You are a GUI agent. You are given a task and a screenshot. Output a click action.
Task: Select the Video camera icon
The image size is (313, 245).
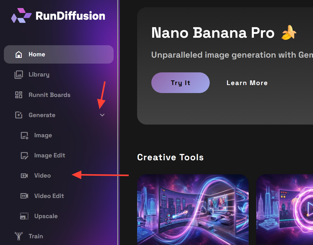[x=24, y=175]
